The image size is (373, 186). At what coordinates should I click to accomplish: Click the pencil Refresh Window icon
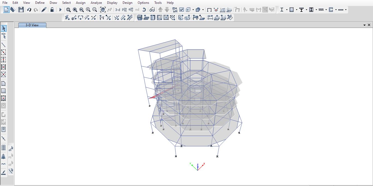[x=44, y=10]
